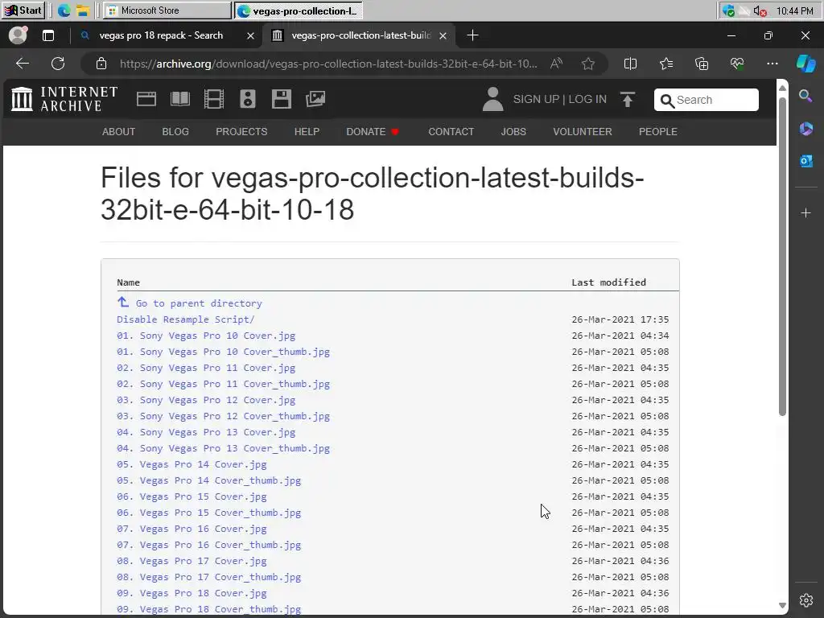The image size is (824, 618).
Task: Open the Internet Archive texts book icon
Action: coord(180,99)
